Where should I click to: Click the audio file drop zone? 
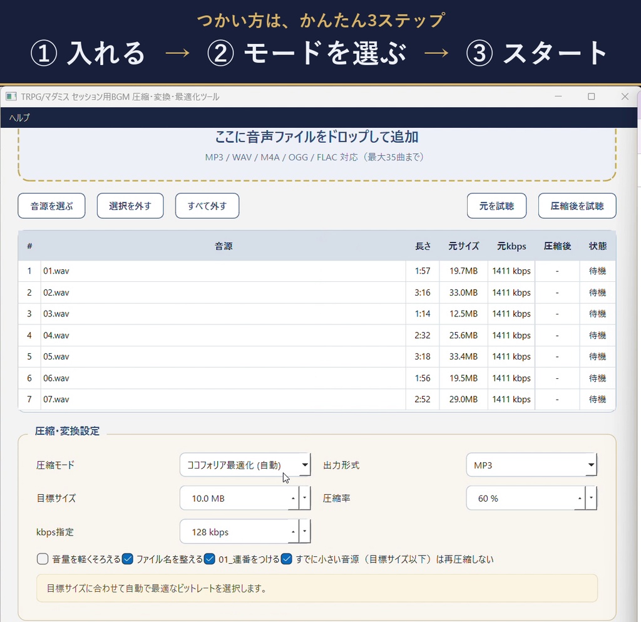[317, 153]
